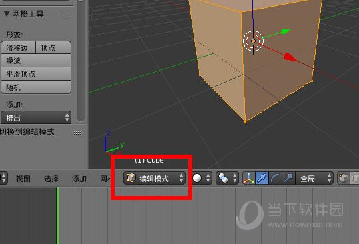Click the red X axis manipulator arrow
The image size is (359, 244).
click(x=290, y=57)
